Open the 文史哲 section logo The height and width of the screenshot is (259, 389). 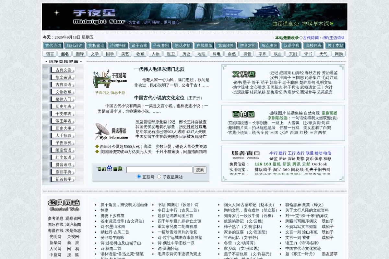coord(244,74)
